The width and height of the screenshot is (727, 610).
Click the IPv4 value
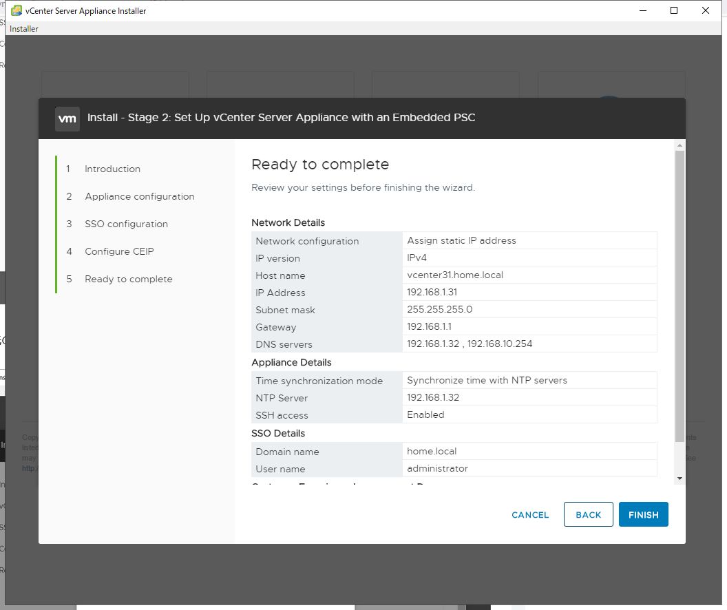point(417,257)
